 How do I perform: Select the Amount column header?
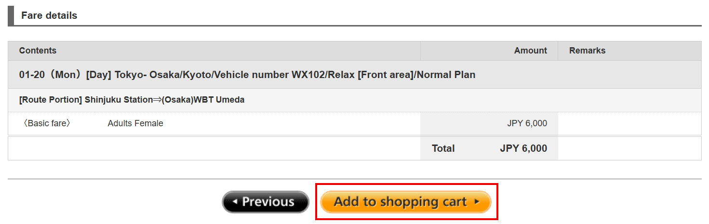click(530, 51)
